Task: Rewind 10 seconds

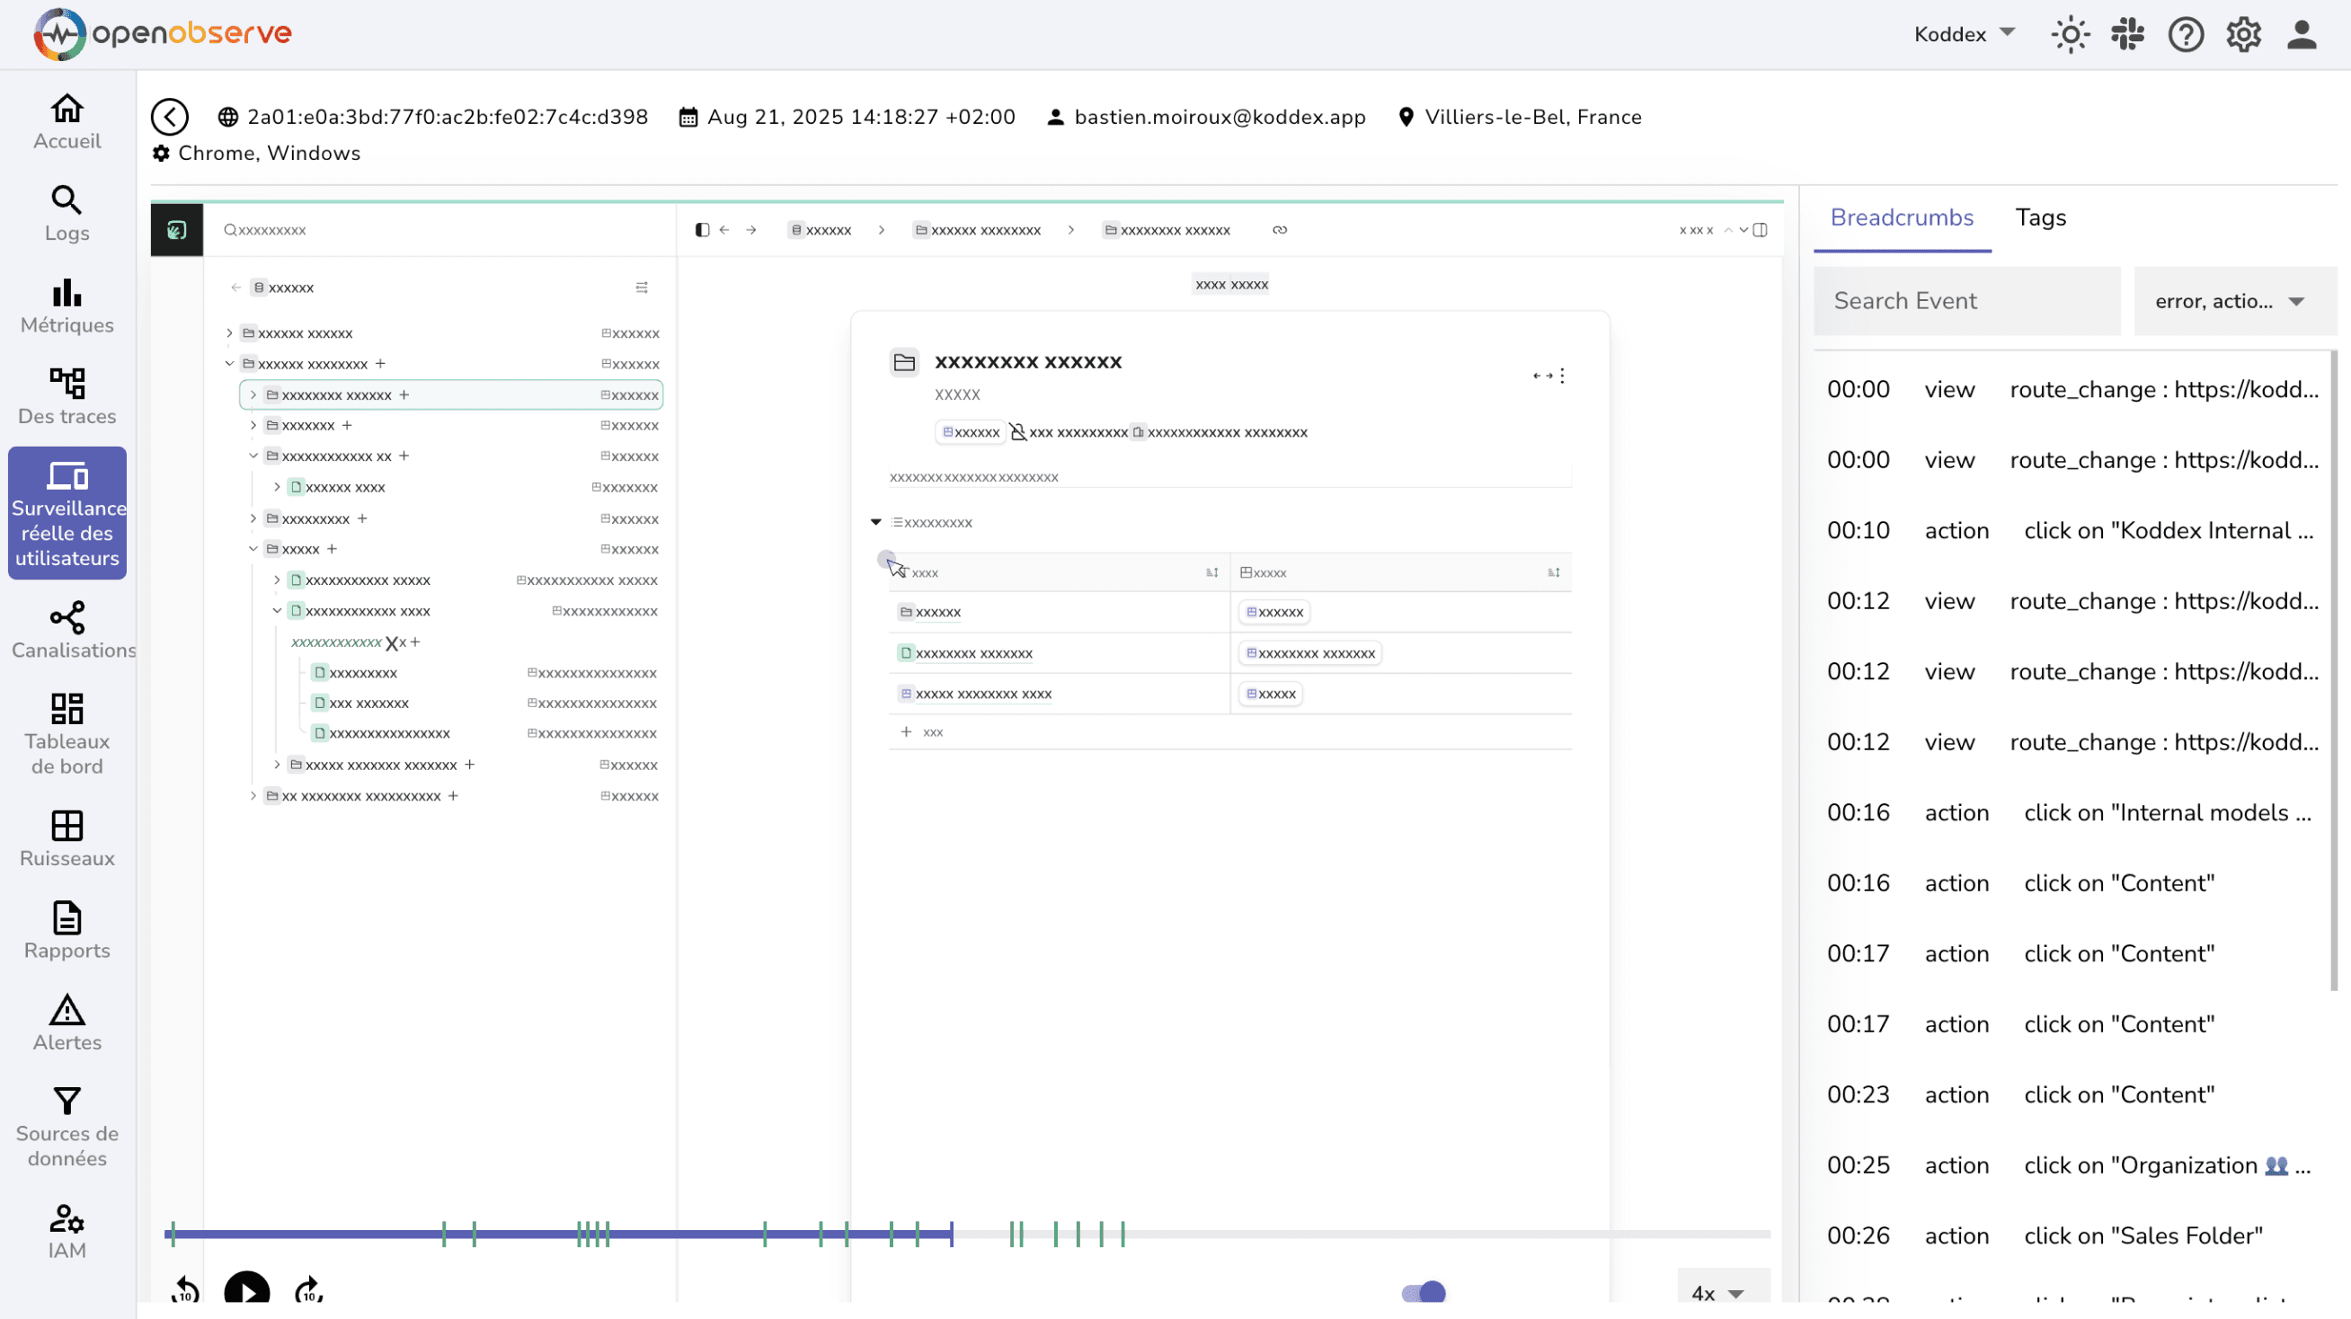Action: point(185,1290)
